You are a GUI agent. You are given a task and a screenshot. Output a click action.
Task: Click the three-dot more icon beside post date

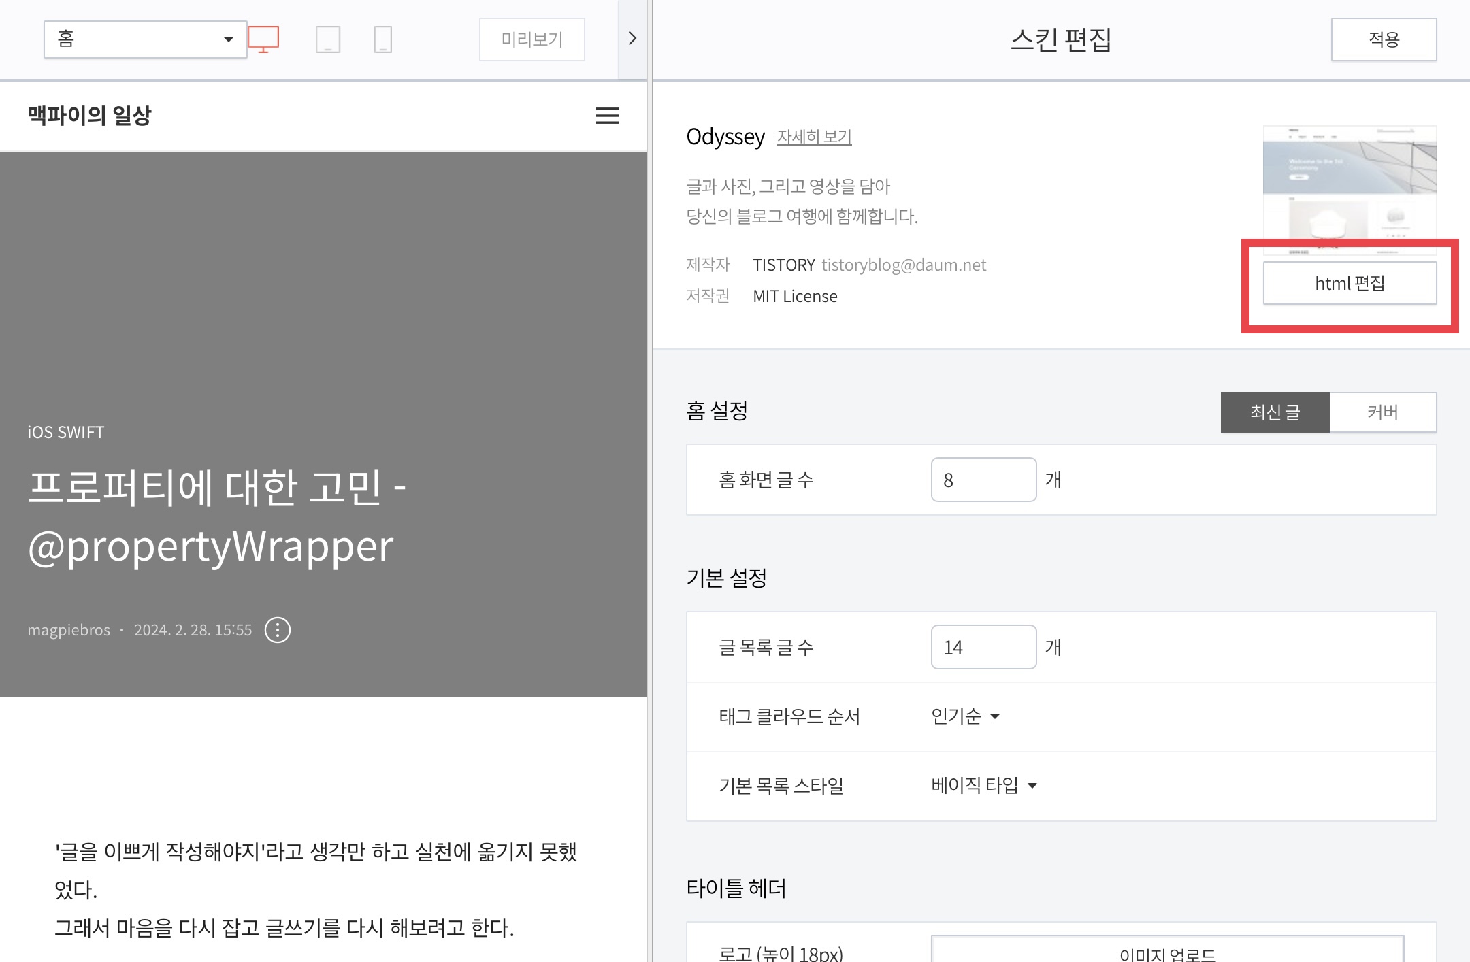[x=278, y=630]
